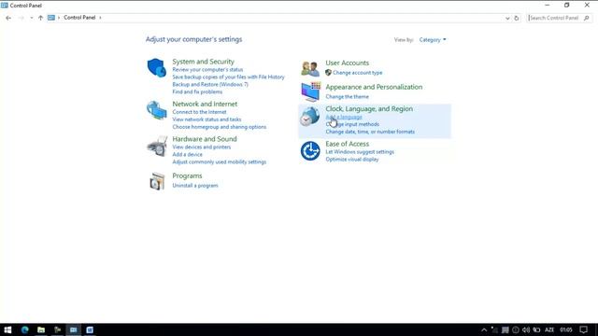Switch the AZE input language indicator
Image resolution: width=598 pixels, height=336 pixels.
549,329
